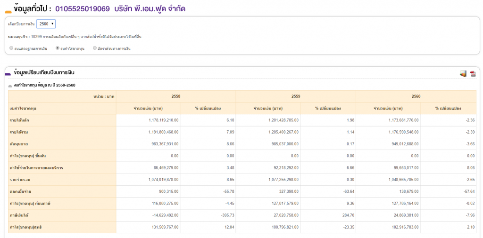Click the value 1,191,800,468.00

163,132
